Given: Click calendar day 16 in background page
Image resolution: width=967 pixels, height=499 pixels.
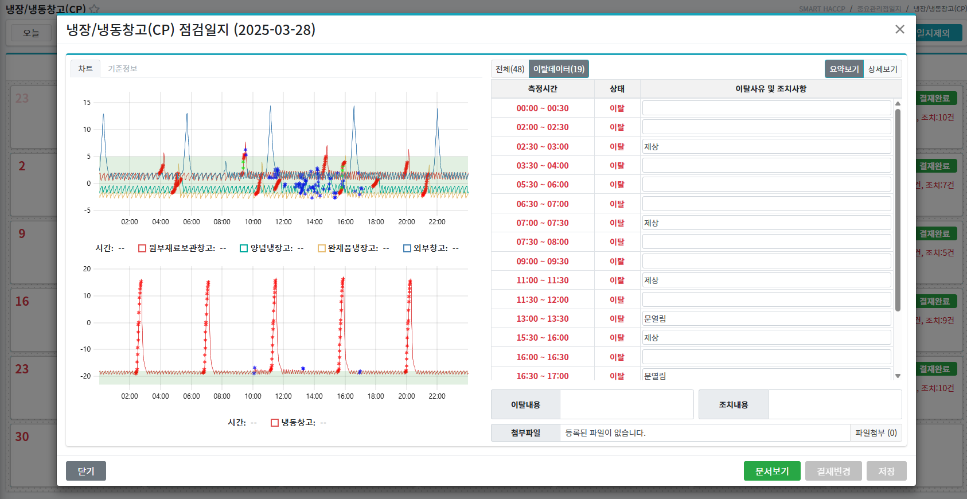Looking at the screenshot, I should click(x=22, y=302).
